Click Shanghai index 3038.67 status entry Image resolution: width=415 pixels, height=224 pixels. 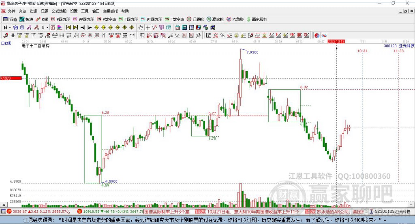click(x=39, y=211)
